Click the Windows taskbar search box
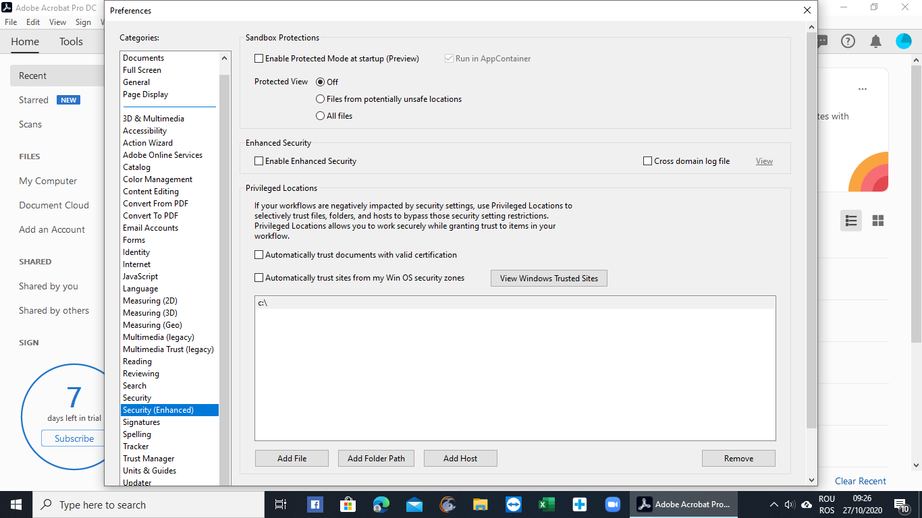 [148, 505]
